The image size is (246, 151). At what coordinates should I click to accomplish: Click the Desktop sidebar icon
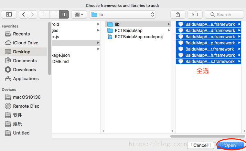(x=8, y=52)
